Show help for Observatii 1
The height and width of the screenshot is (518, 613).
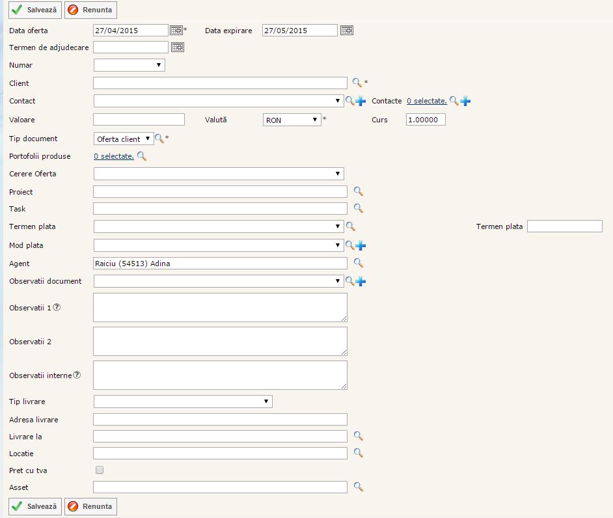coord(57,307)
